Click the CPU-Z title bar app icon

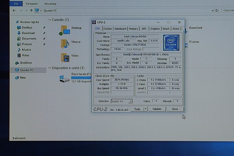tap(94, 22)
